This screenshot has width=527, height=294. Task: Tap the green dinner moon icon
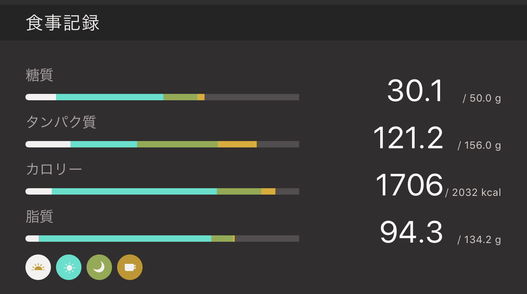pos(99,267)
